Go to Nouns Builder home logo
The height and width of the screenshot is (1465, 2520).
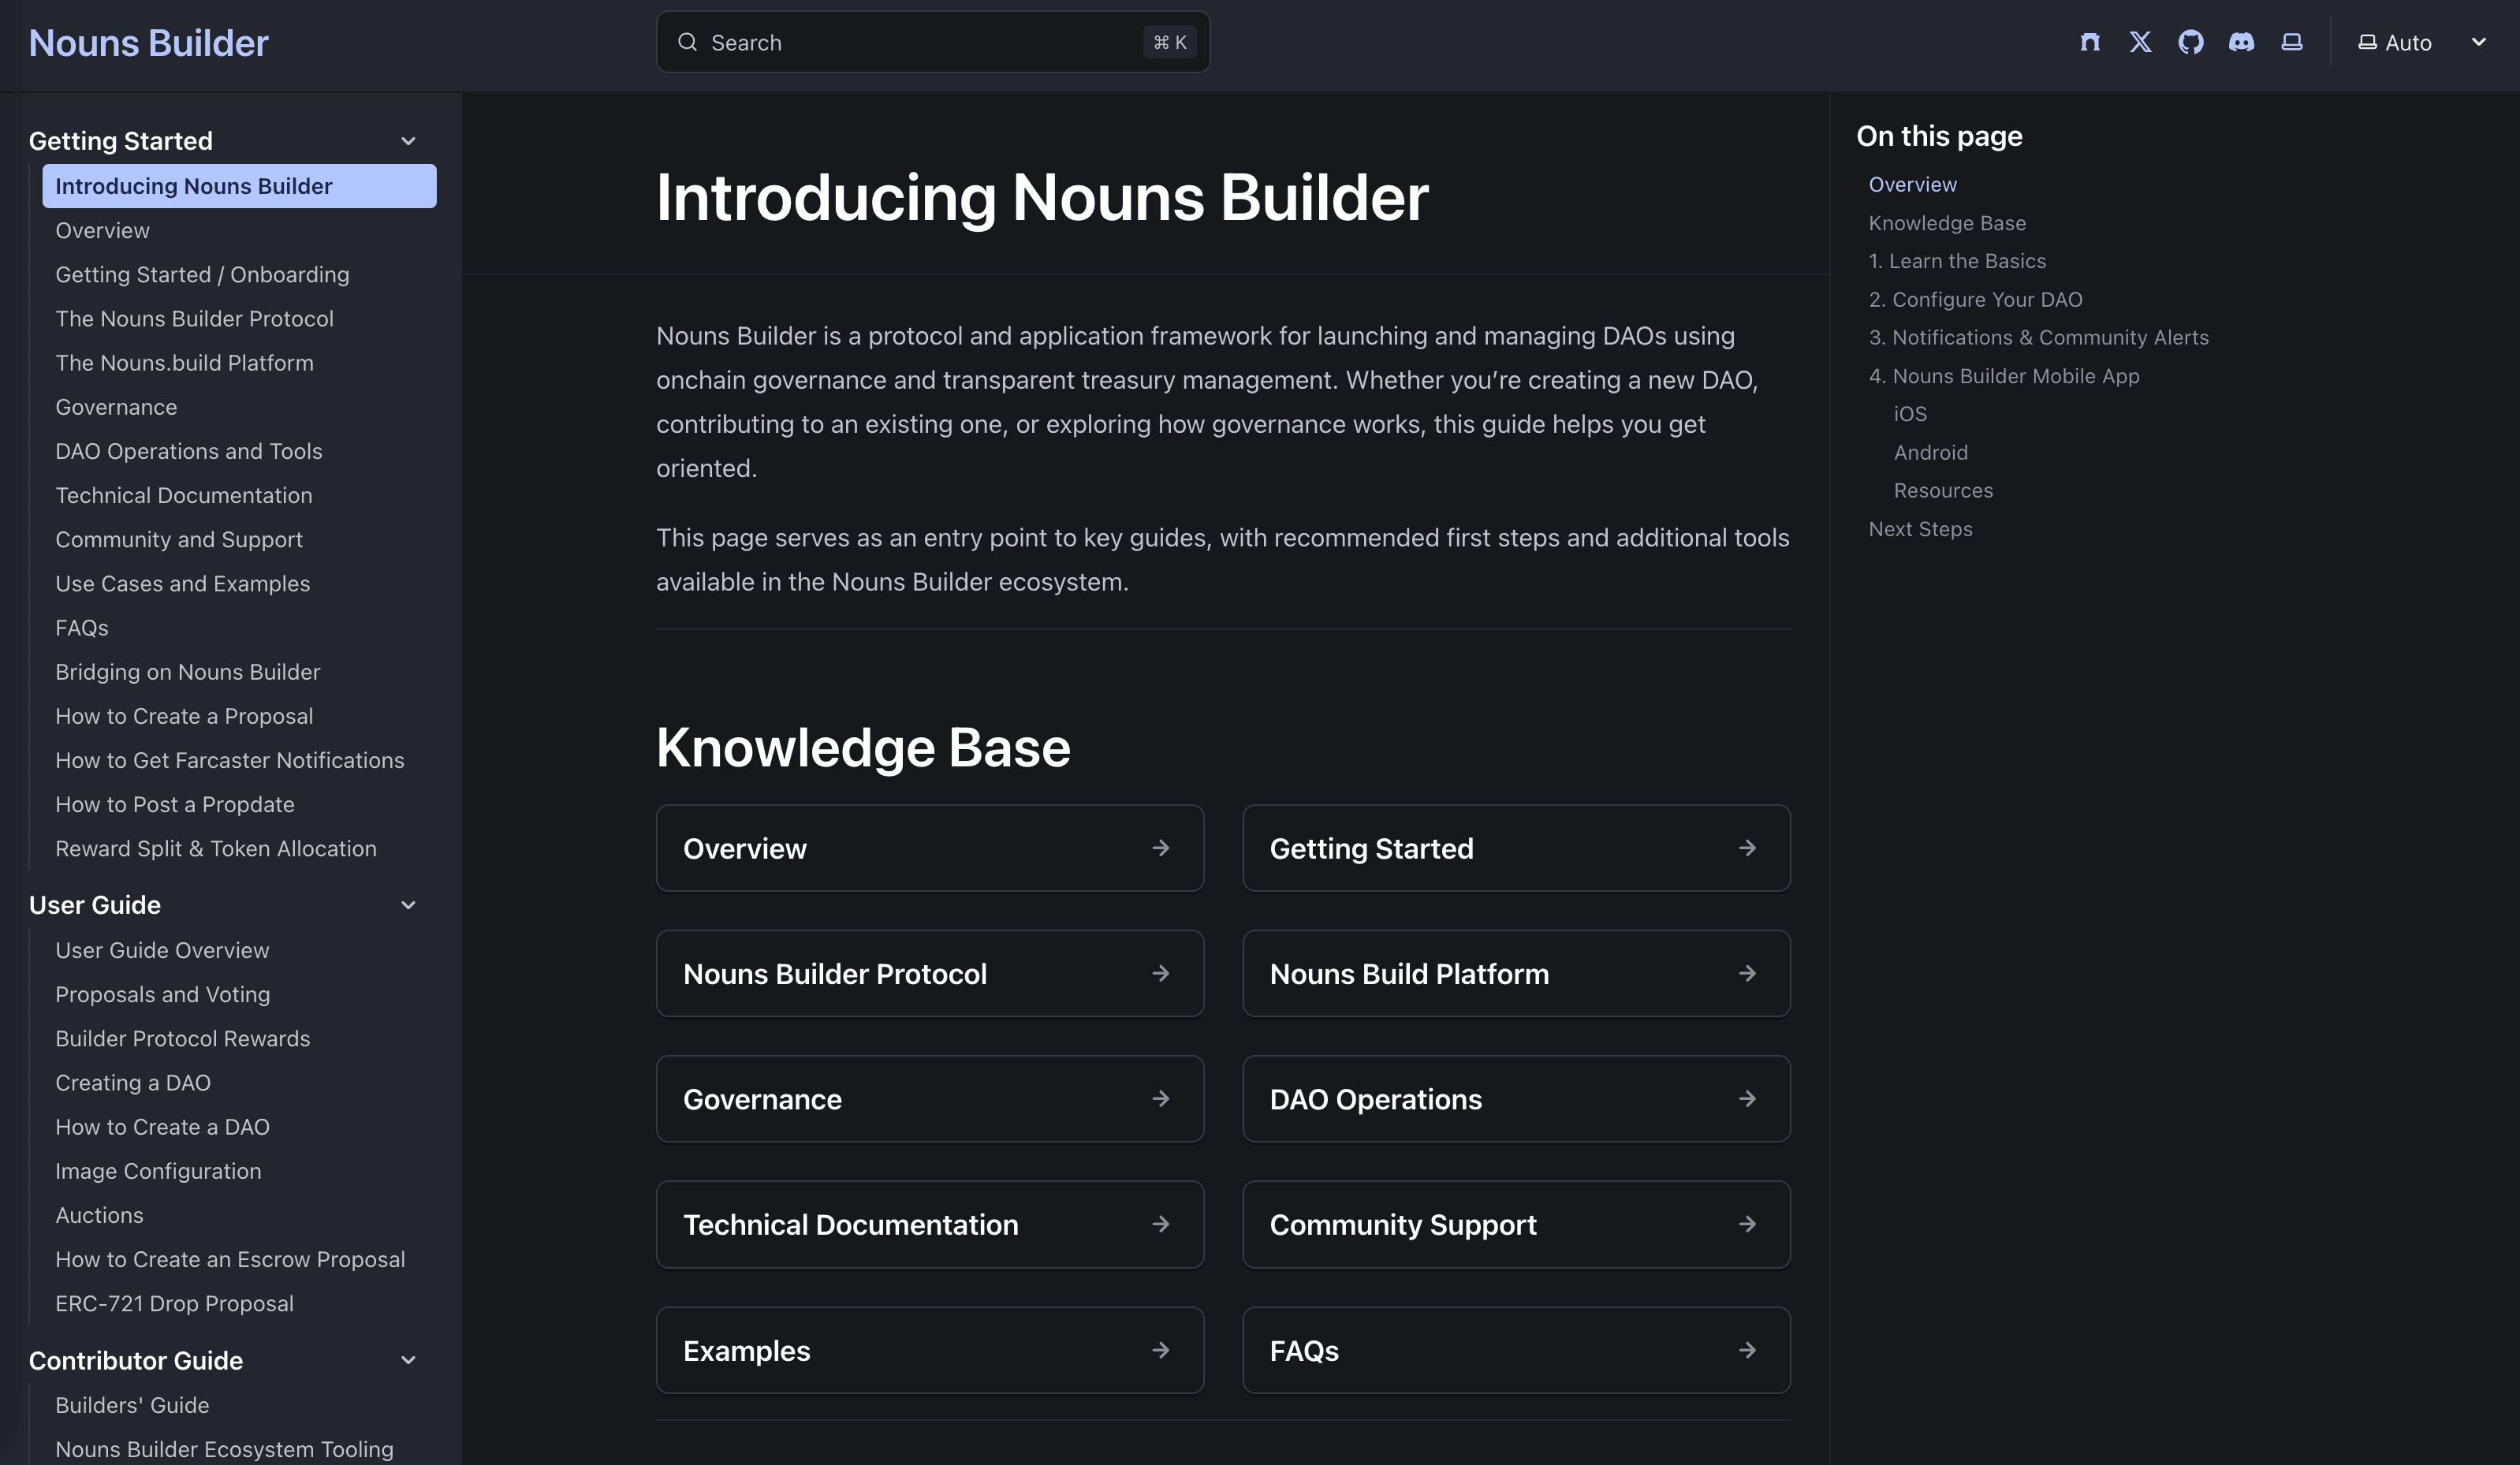pos(149,43)
